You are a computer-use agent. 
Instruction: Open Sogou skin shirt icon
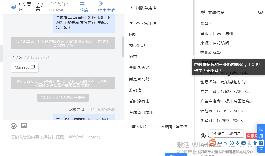tap(255, 143)
